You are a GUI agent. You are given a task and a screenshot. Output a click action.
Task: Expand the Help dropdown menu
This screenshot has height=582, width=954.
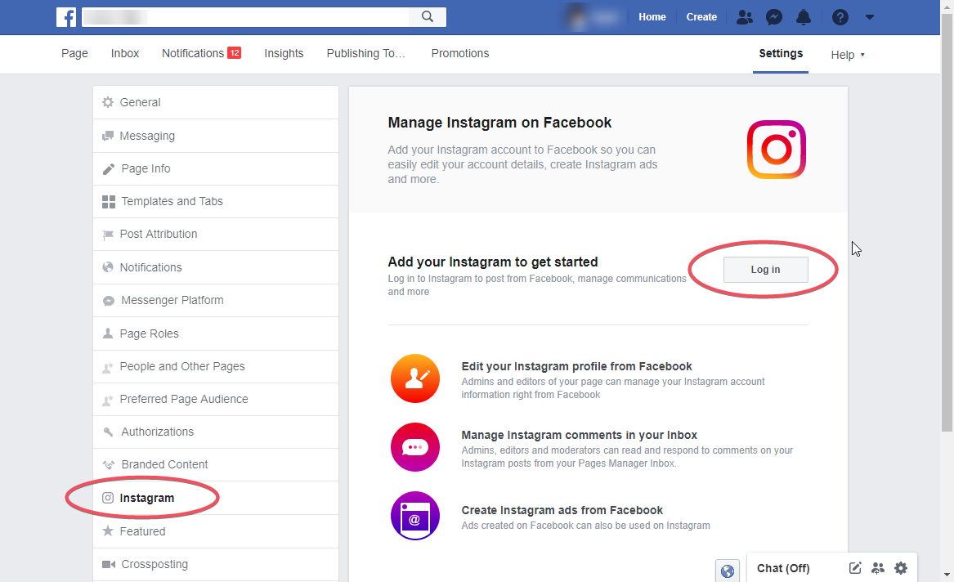[x=848, y=55]
